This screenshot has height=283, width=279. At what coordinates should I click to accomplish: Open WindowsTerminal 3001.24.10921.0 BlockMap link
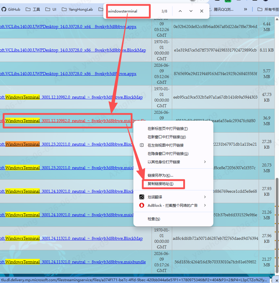tap(67, 191)
